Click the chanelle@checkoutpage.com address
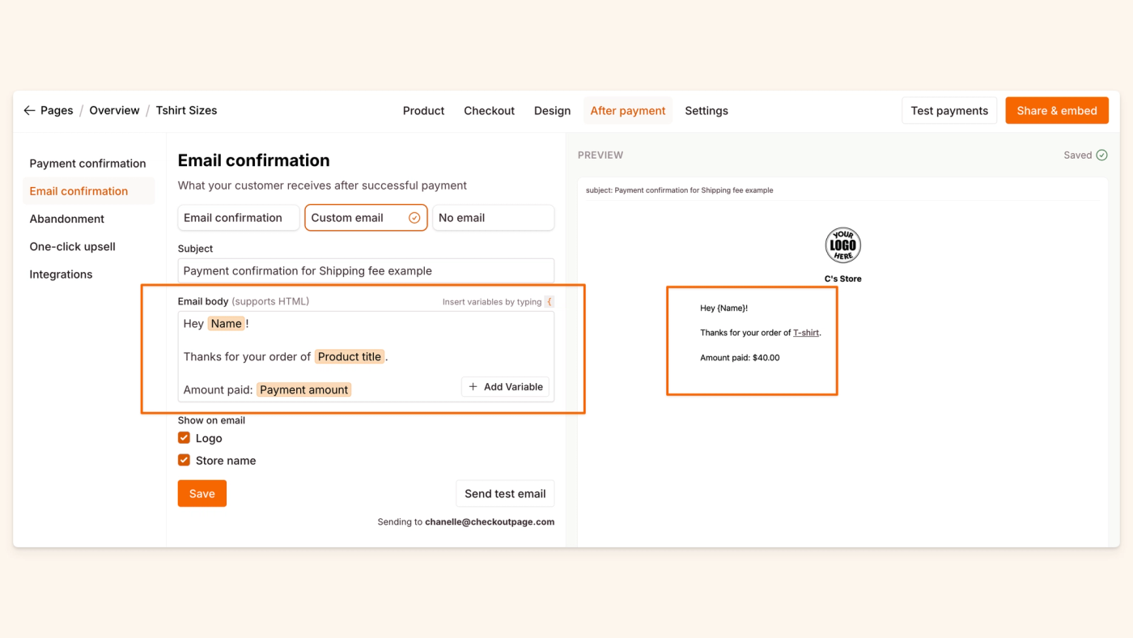 [x=490, y=522]
